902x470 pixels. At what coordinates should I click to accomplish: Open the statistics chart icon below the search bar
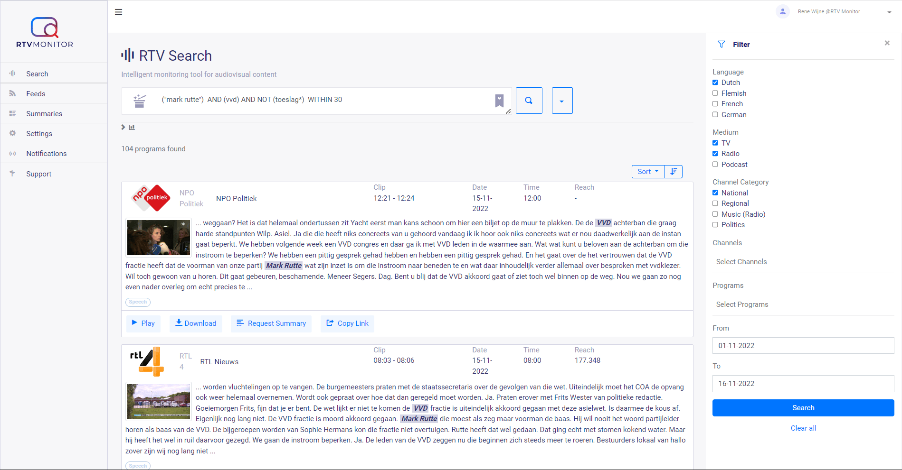(x=132, y=127)
